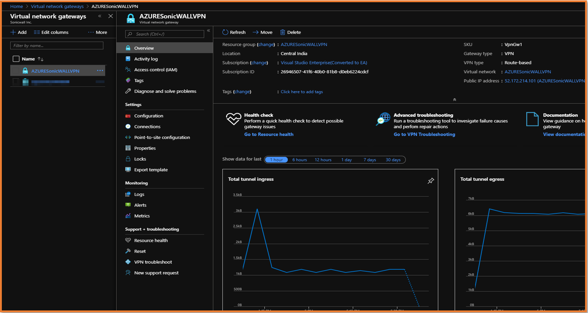The image size is (588, 313).
Task: Open the Virtual network AZURESonicWALLVPN link
Action: pos(528,72)
